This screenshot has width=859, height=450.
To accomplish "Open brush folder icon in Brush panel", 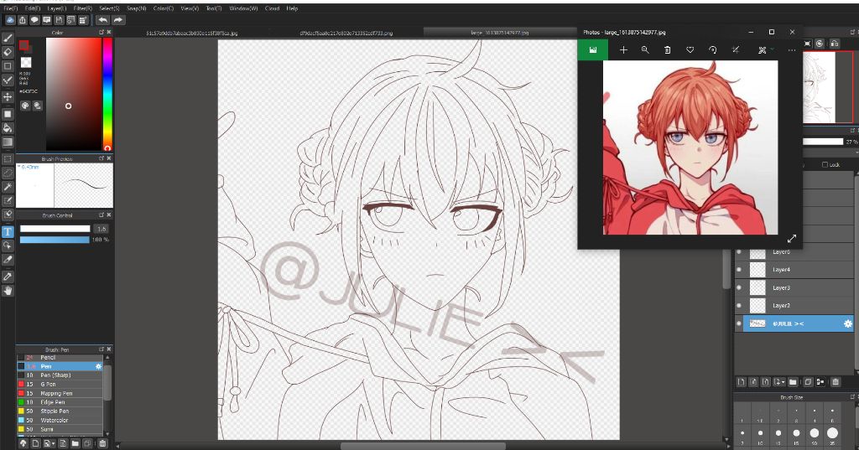I will point(75,443).
